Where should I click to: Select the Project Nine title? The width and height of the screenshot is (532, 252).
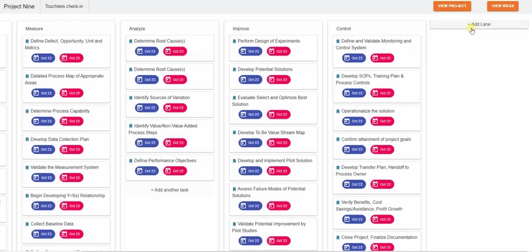19,7
